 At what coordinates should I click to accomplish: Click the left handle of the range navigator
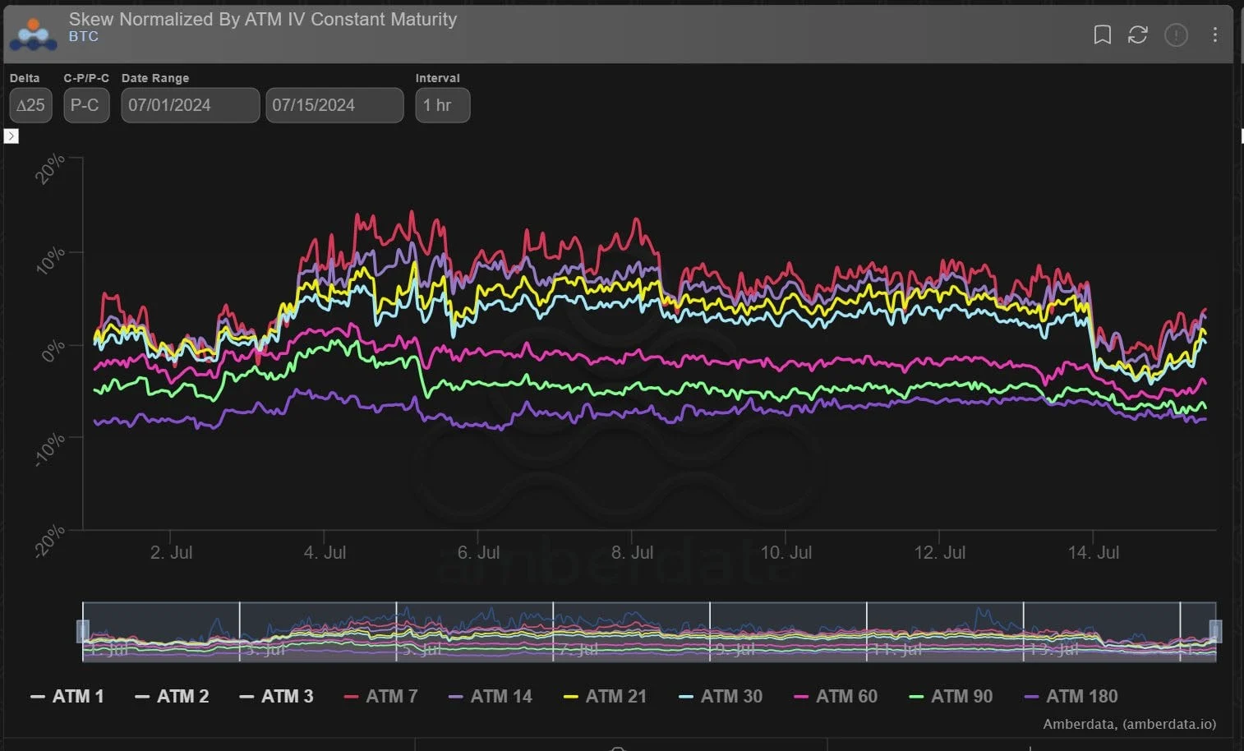pyautogui.click(x=83, y=631)
